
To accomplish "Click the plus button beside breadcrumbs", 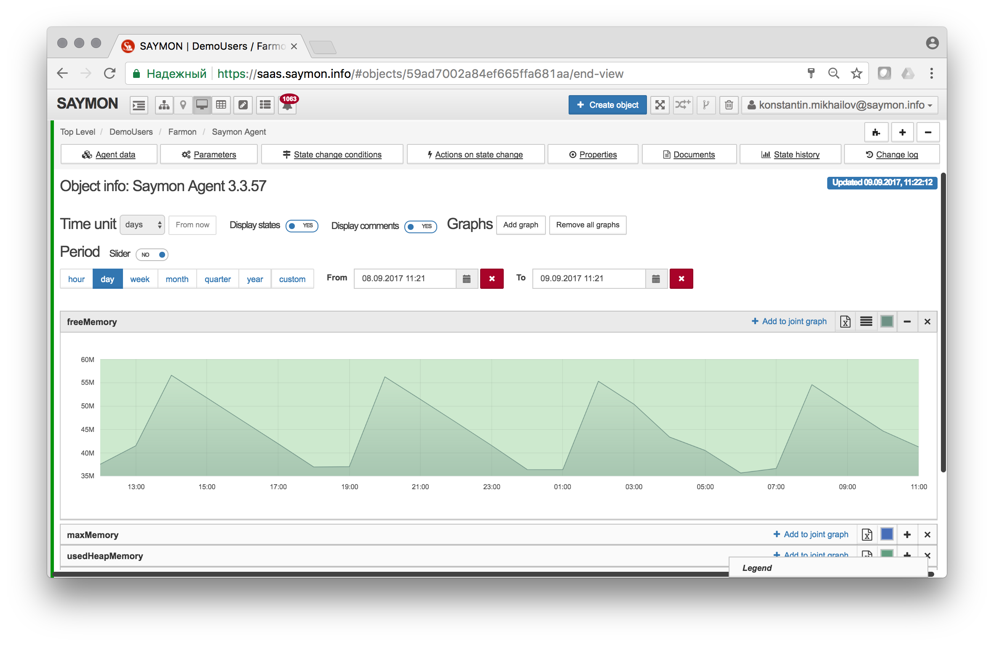I will (902, 133).
